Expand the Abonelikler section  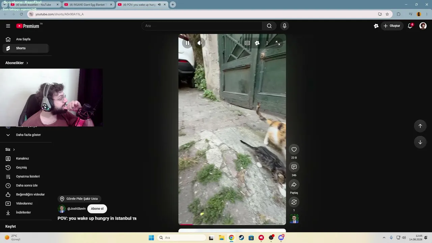point(17,63)
